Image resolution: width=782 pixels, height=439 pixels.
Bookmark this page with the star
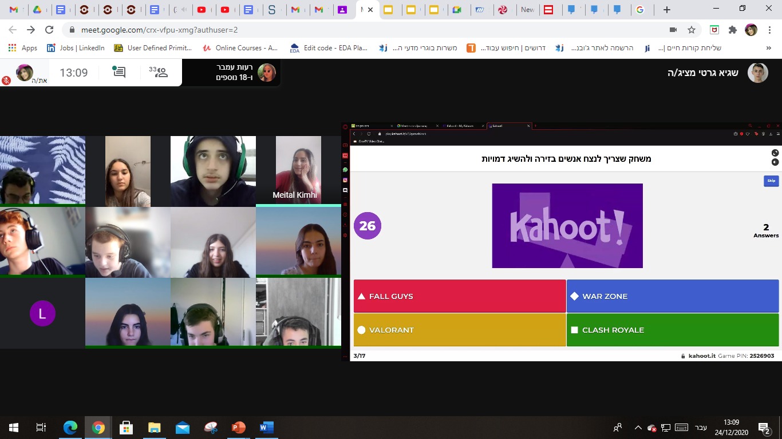691,30
